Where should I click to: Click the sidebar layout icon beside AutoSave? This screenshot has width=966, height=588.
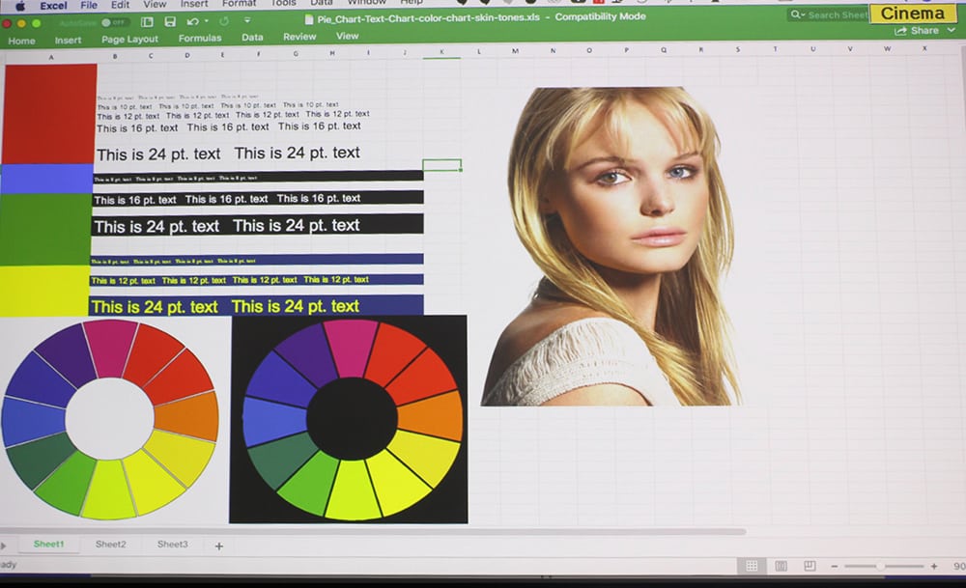point(147,21)
